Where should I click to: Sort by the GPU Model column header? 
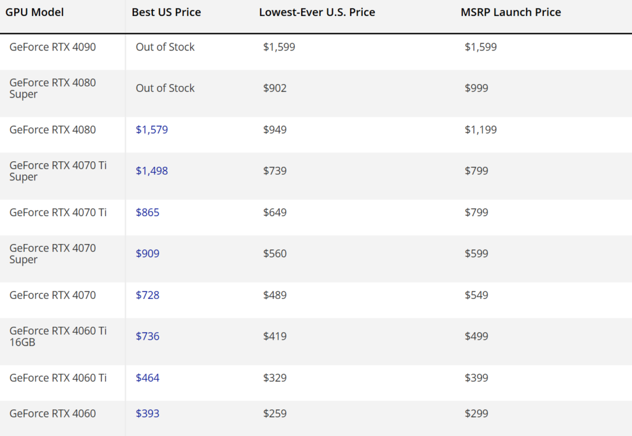tap(34, 12)
